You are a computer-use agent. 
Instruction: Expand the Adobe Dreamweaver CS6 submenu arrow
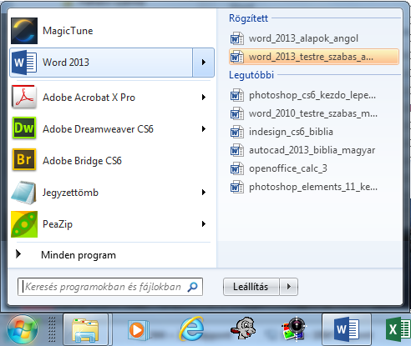tap(204, 129)
